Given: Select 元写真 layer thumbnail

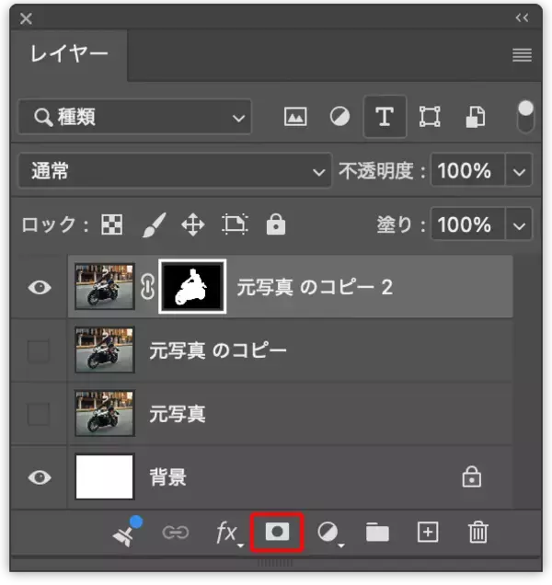Looking at the screenshot, I should pos(104,413).
